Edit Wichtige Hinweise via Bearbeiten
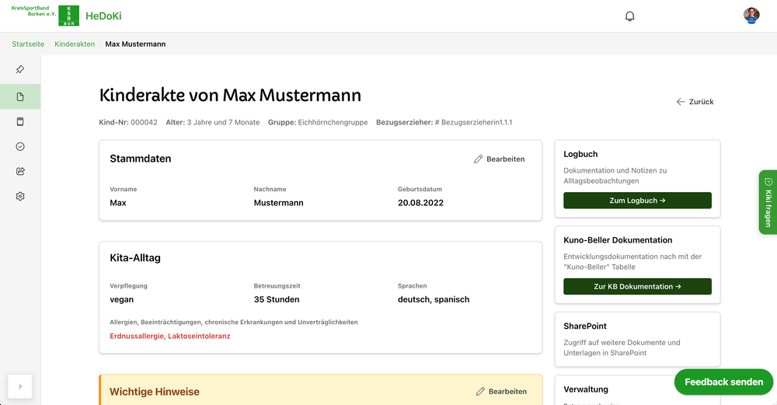This screenshot has height=405, width=777. (501, 392)
